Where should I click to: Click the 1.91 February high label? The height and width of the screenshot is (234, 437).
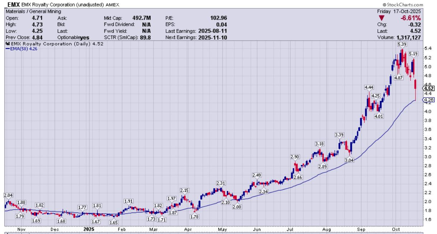click(129, 201)
